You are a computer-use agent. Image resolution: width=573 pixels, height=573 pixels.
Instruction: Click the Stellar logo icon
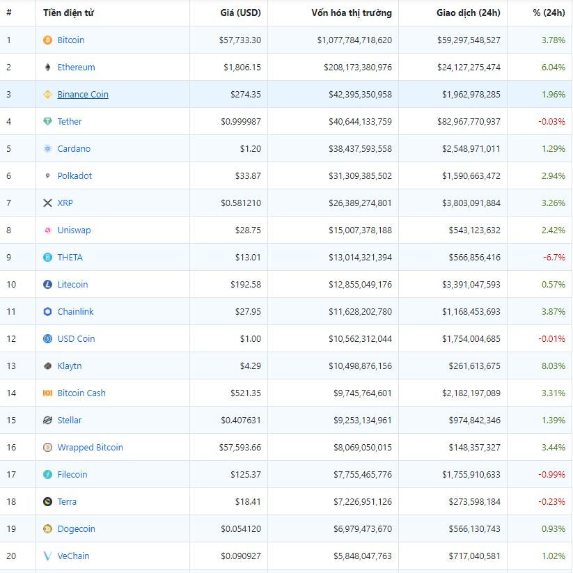[x=47, y=421]
